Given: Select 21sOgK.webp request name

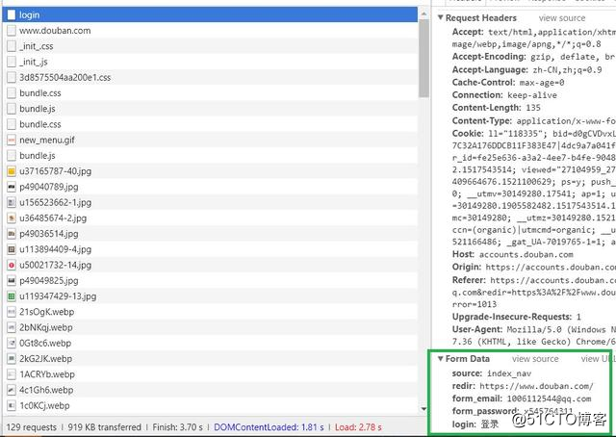Looking at the screenshot, I should coord(47,312).
